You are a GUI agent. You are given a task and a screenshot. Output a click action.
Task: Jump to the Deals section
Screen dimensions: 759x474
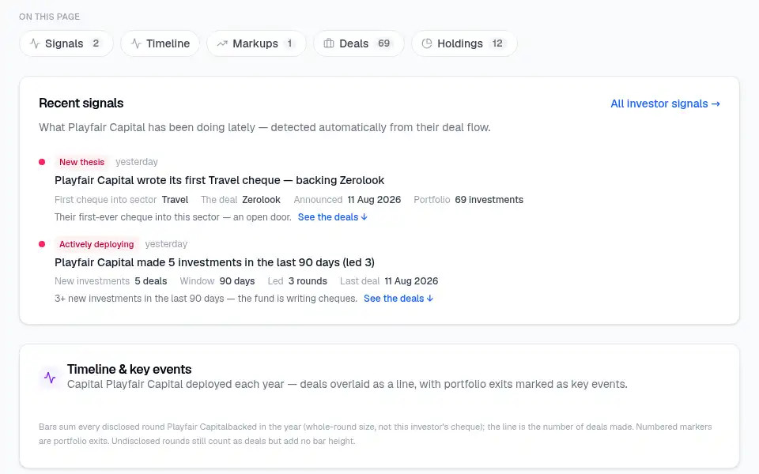pyautogui.click(x=359, y=43)
